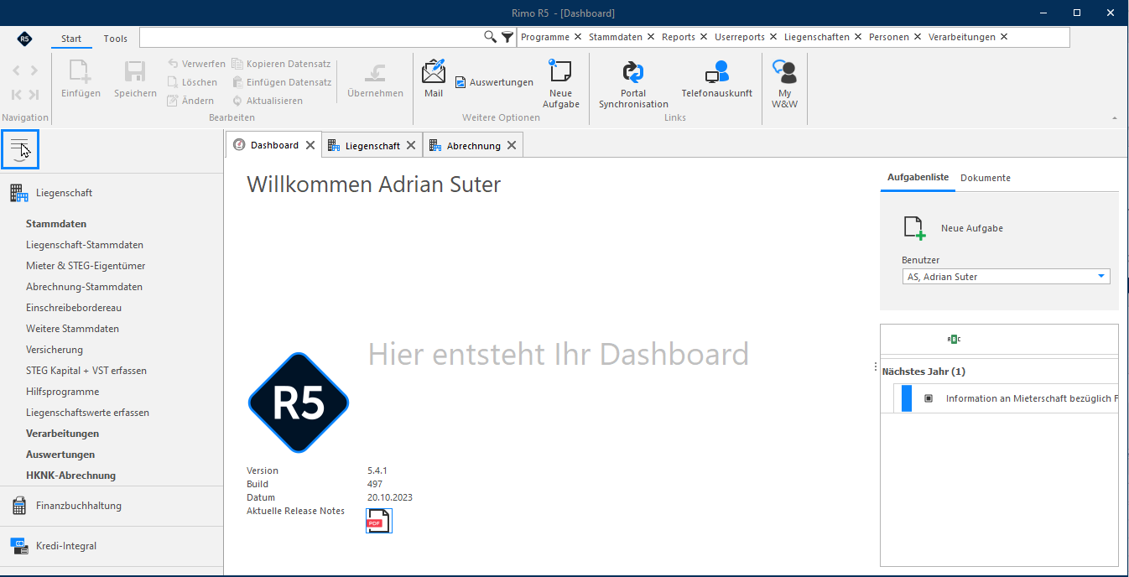
Task: Open the release notes PDF icon
Action: (x=378, y=521)
